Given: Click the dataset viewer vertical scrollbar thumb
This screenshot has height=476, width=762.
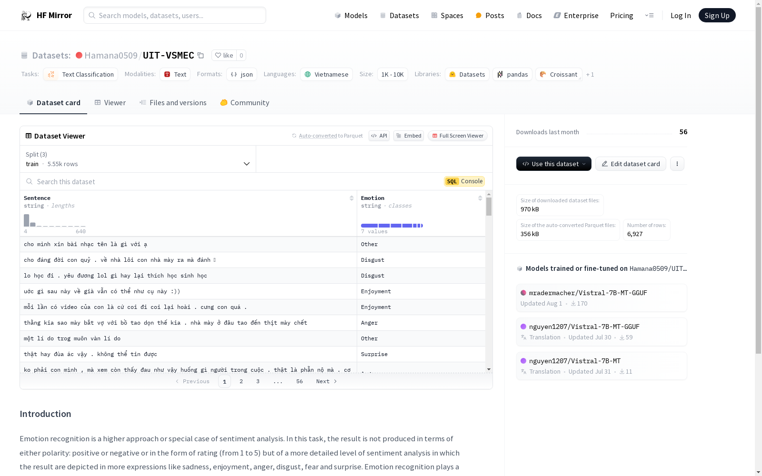Looking at the screenshot, I should 489,207.
